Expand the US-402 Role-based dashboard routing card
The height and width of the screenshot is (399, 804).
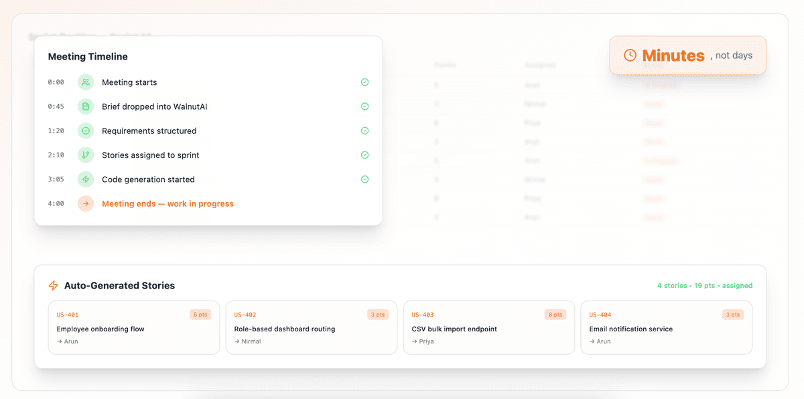click(x=312, y=327)
